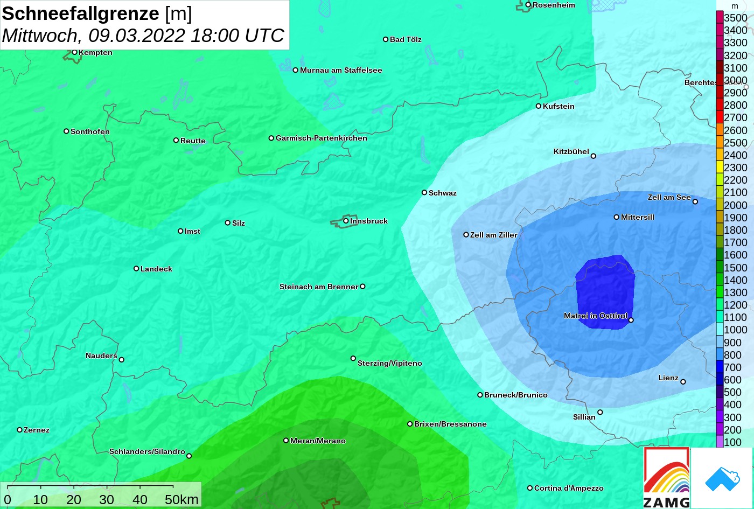Click the 2700 m red legend swatch
754x509 pixels.
coord(720,117)
